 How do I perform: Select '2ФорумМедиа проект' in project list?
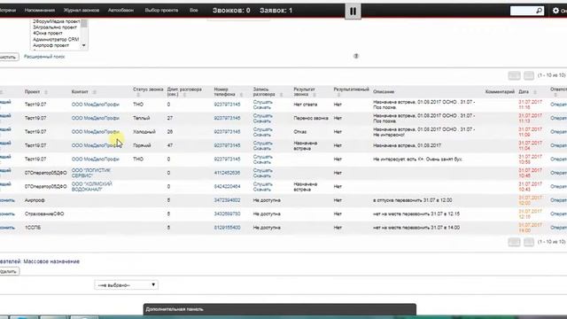tap(56, 21)
